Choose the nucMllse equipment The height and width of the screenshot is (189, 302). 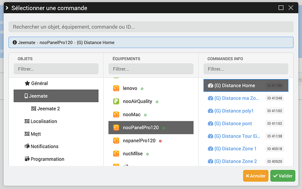point(151,154)
